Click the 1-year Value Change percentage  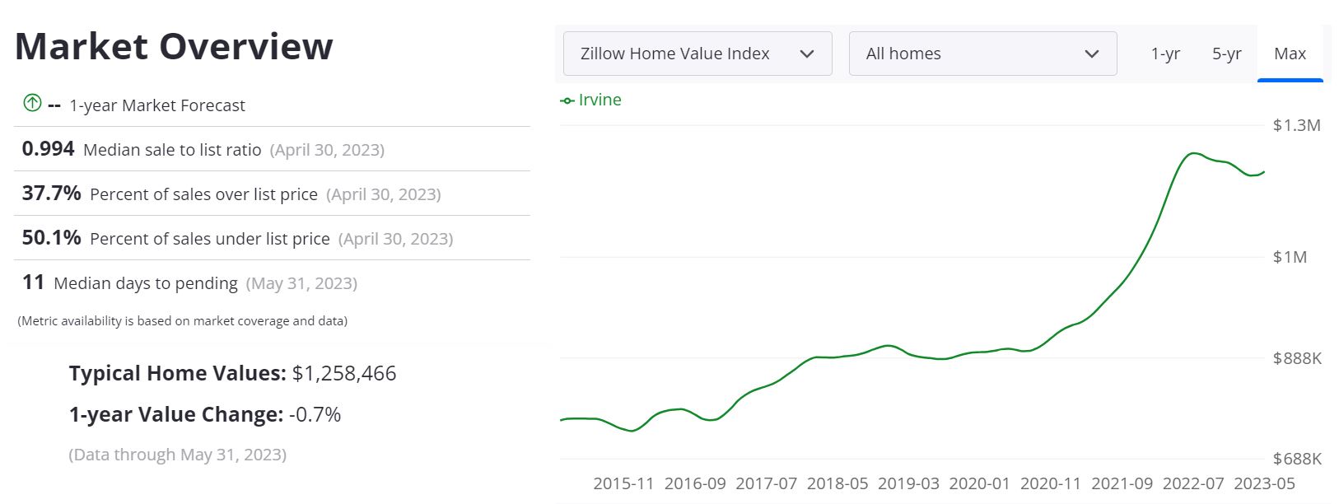pyautogui.click(x=314, y=414)
